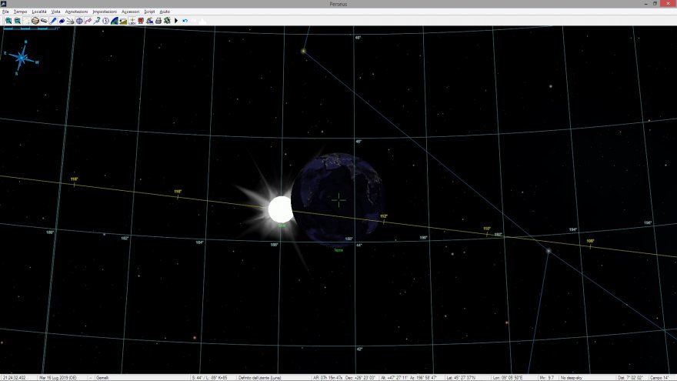Expand the Impostazioni menu
Screen dimensions: 677x381
(105, 12)
